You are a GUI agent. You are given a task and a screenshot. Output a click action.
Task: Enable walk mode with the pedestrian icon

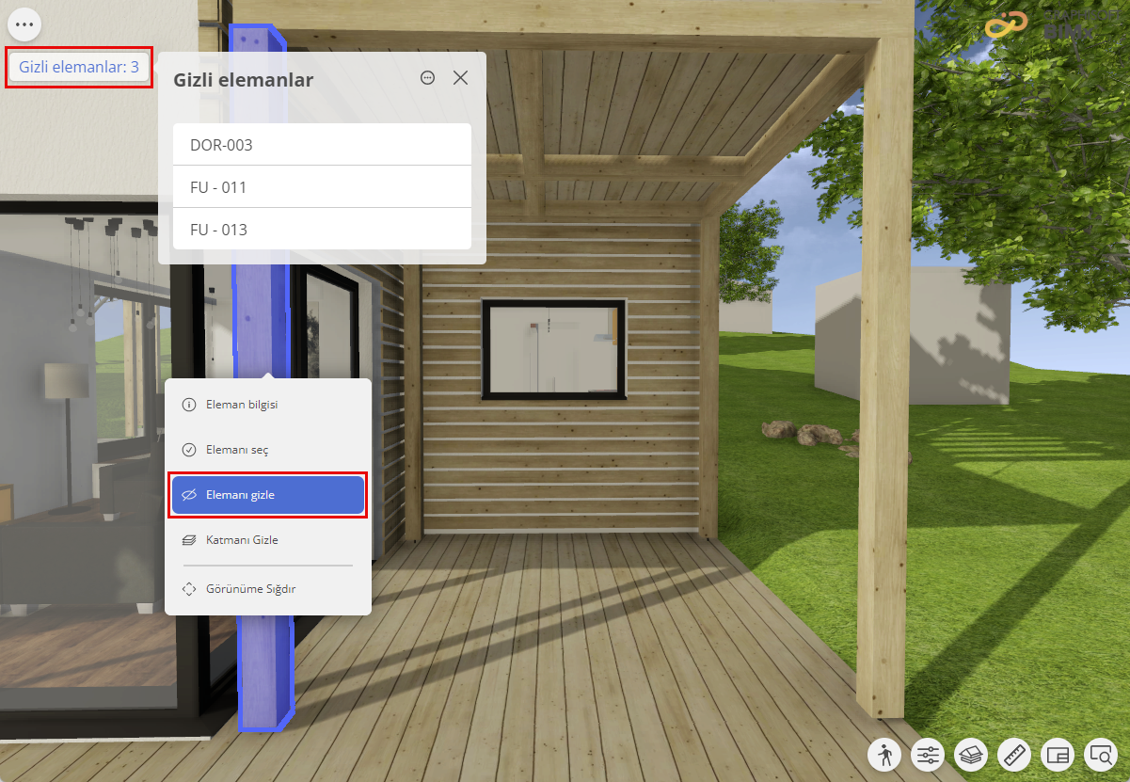884,755
